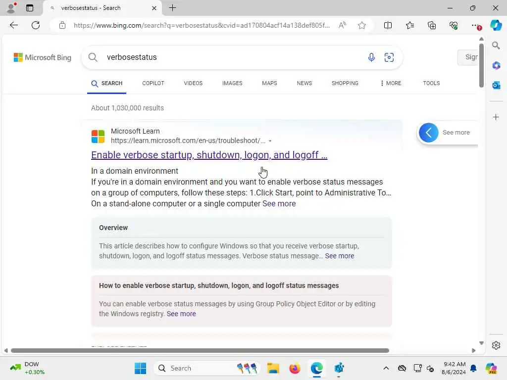
Task: Open Copilot in Edge sidebar
Action: (x=496, y=25)
